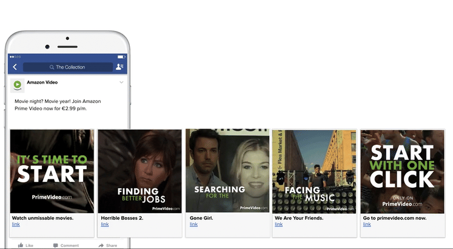Viewport: 453px width, 249px height.
Task: Open the 'Facing the Music' card image
Action: coord(314,171)
